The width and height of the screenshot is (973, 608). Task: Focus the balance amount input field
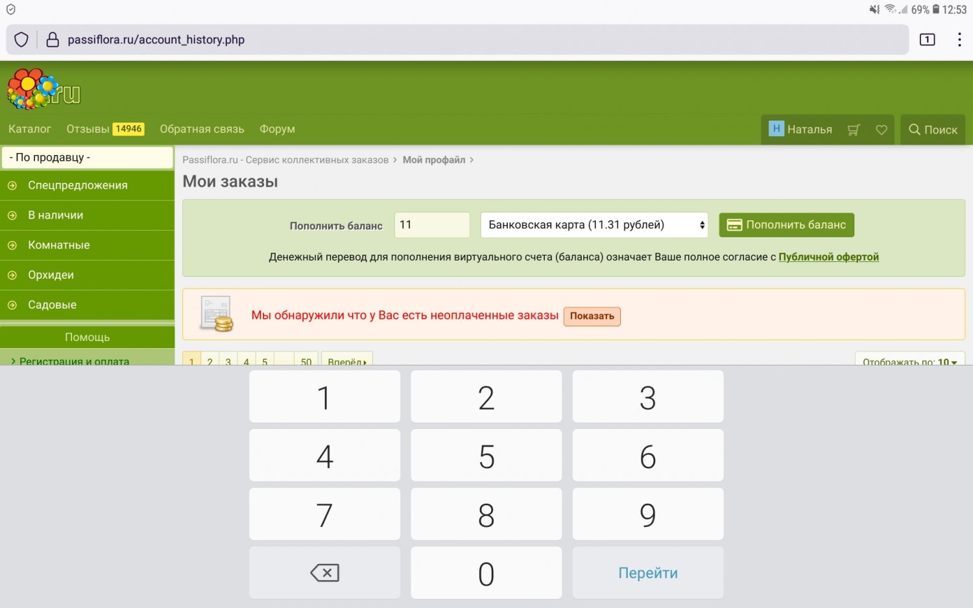coord(431,225)
